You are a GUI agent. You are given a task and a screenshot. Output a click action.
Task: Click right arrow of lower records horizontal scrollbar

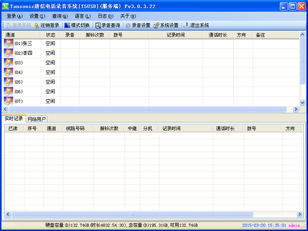pos(299,214)
